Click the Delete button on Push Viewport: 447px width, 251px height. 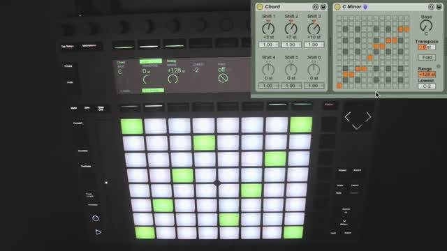68,66
